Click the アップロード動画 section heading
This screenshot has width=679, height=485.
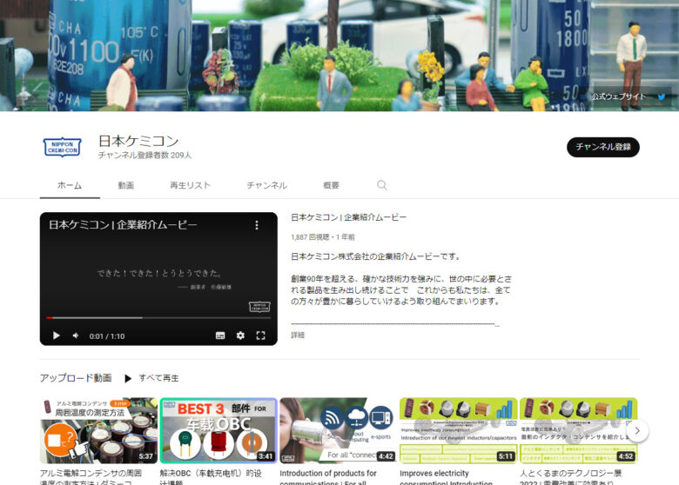[76, 378]
